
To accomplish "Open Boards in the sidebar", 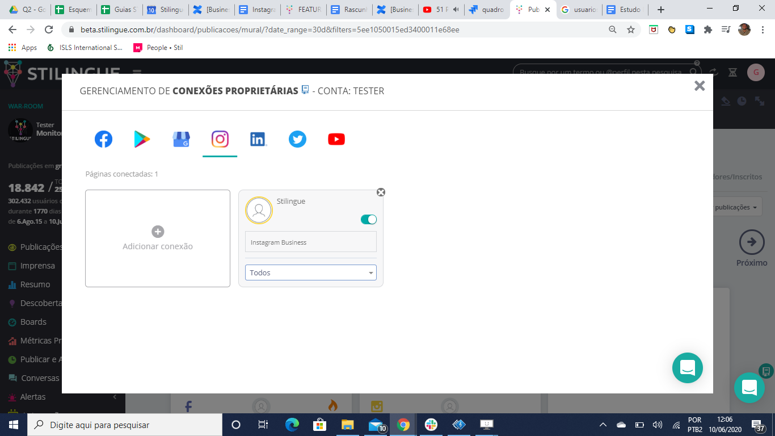I will [27, 322].
